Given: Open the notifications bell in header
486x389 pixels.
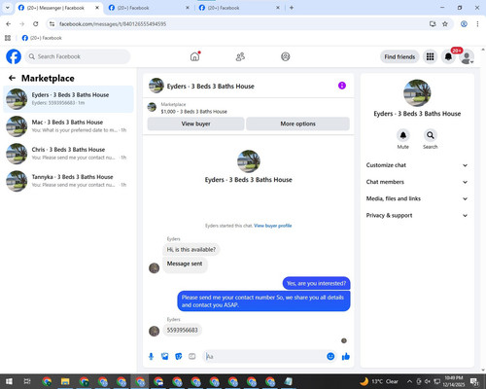Looking at the screenshot, I should [x=448, y=56].
